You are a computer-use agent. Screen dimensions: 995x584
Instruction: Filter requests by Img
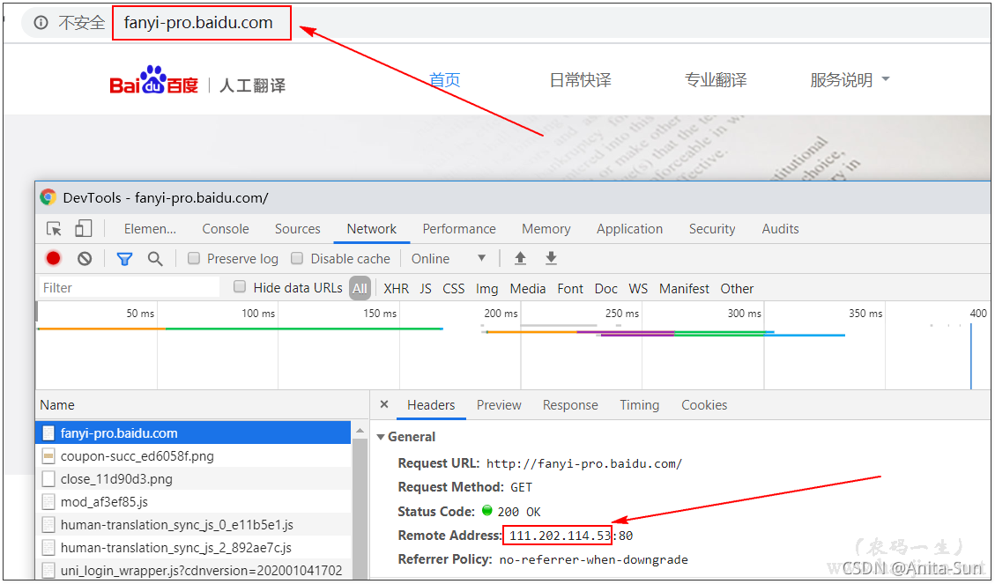coord(486,289)
